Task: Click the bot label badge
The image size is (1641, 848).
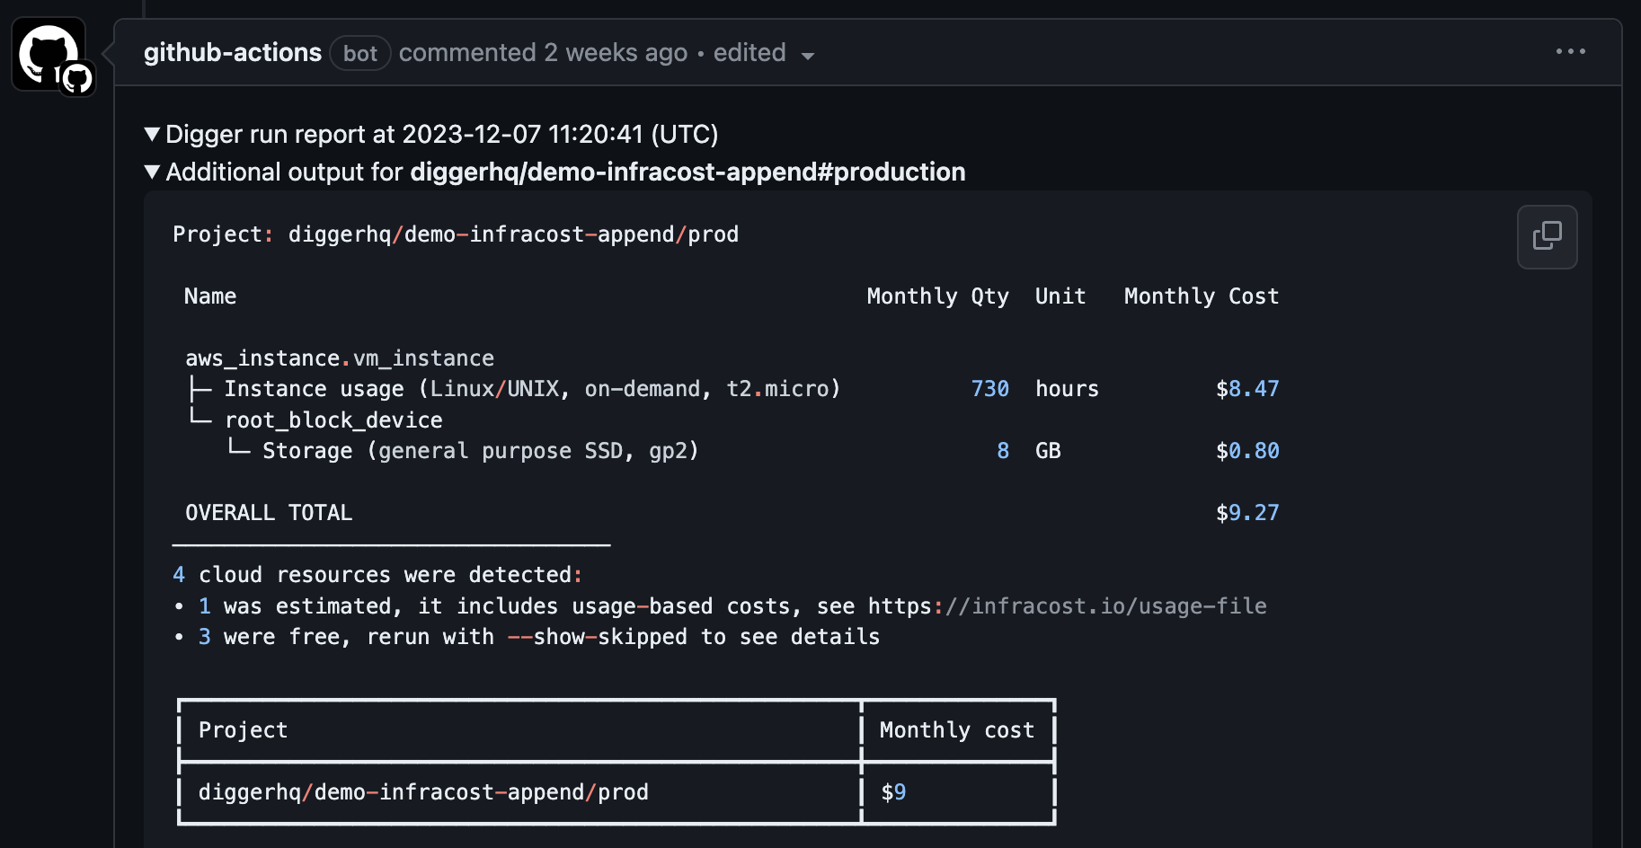Action: click(x=359, y=54)
